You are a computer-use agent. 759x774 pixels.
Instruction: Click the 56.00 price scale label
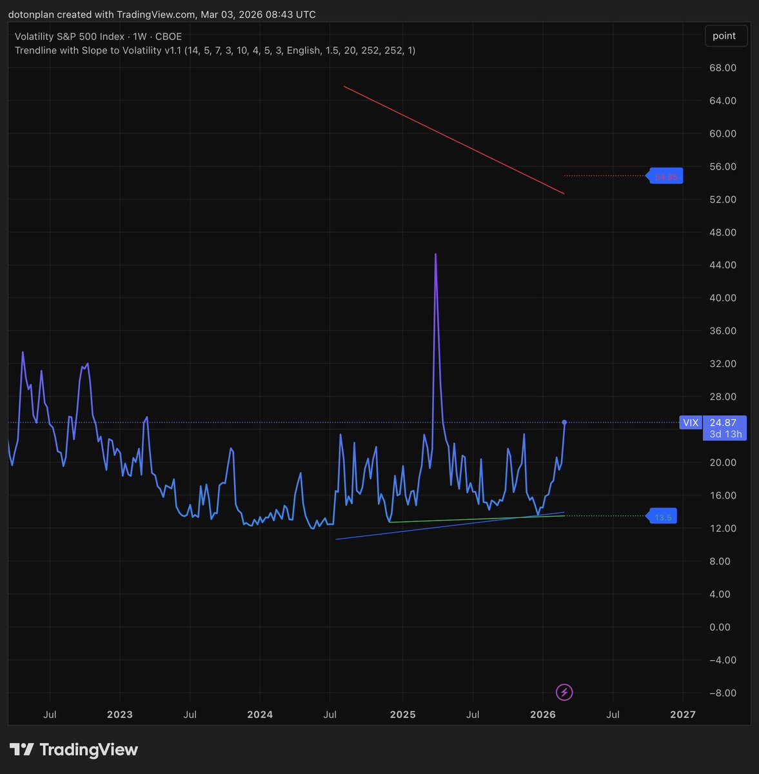[722, 166]
